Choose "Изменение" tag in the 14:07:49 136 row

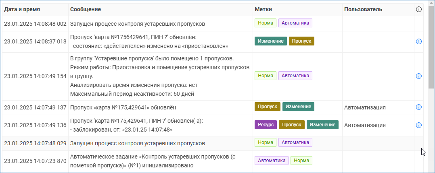click(322, 125)
